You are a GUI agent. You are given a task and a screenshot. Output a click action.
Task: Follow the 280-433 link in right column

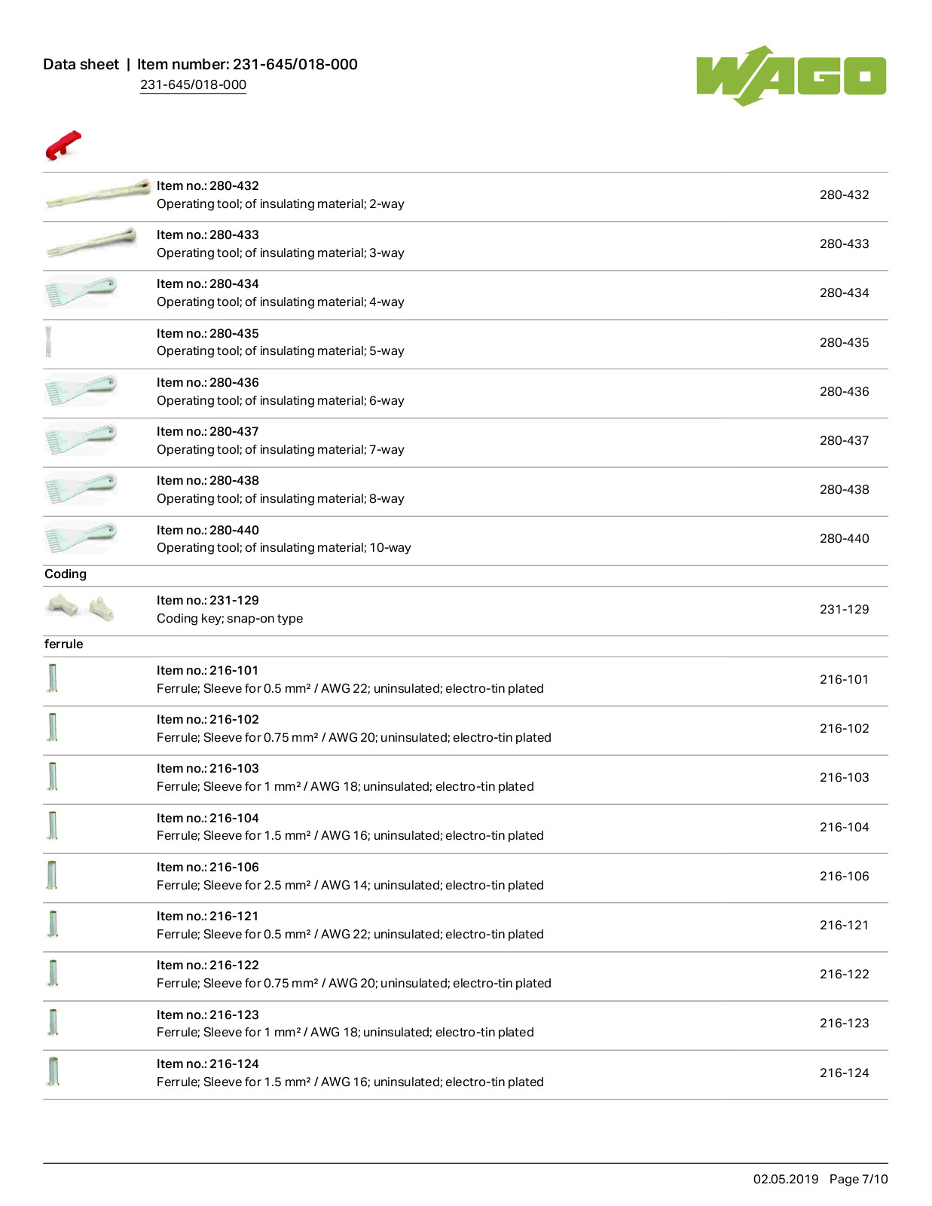click(844, 244)
